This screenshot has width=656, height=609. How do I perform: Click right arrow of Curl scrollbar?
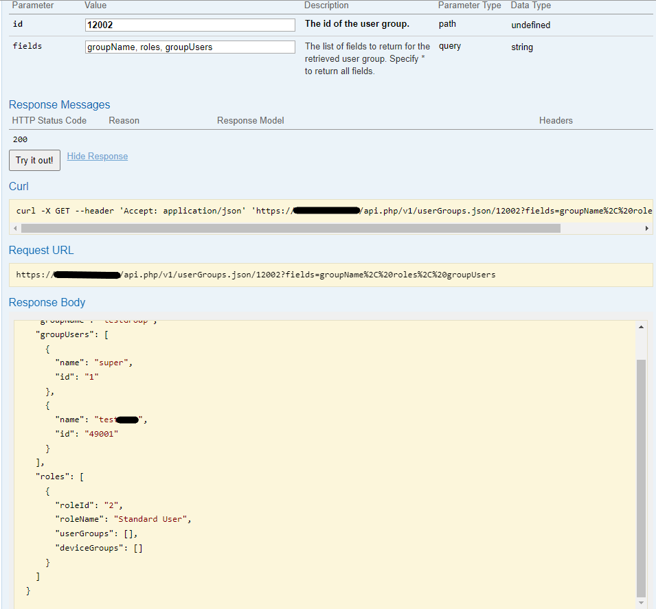[646, 228]
